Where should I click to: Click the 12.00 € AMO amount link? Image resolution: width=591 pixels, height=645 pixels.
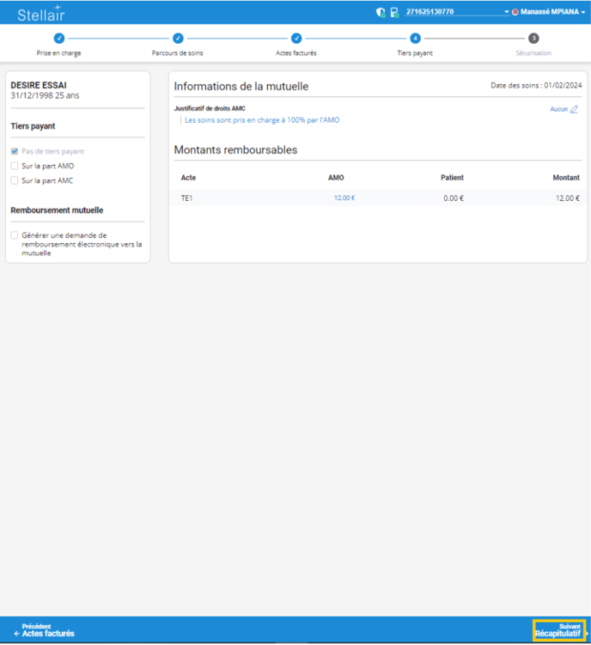pos(344,198)
